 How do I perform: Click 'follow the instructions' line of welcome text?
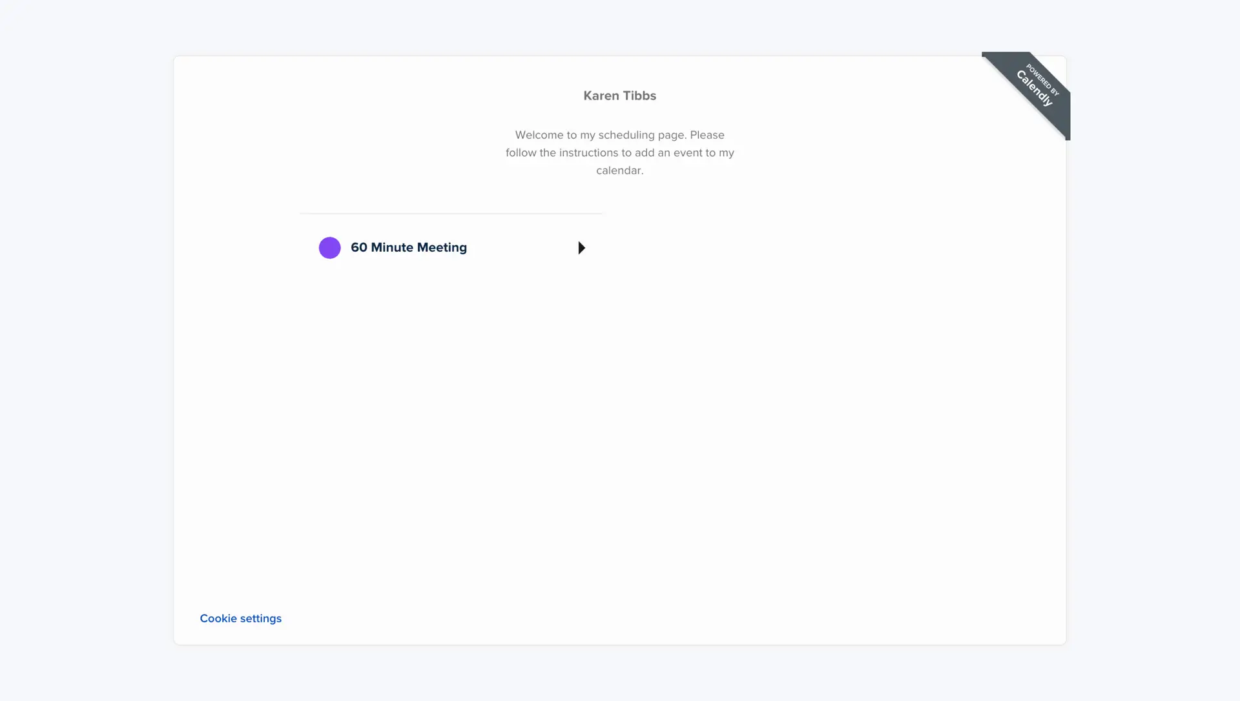click(x=561, y=153)
